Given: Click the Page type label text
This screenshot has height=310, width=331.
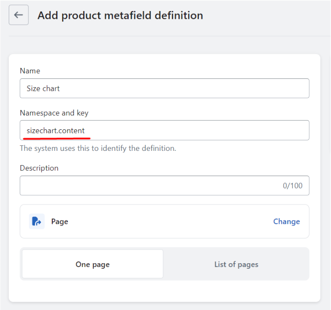Looking at the screenshot, I should 60,221.
